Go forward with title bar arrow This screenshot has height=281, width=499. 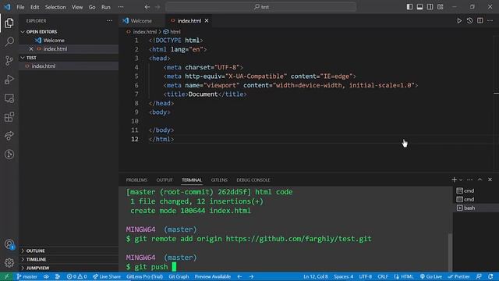(x=157, y=7)
